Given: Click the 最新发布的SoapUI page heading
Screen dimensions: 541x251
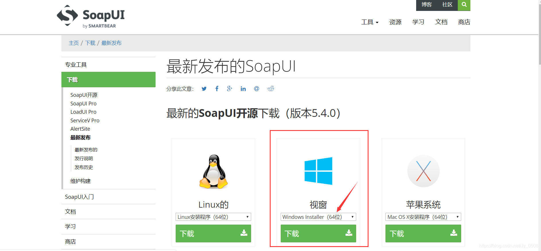Looking at the screenshot, I should coord(231,66).
